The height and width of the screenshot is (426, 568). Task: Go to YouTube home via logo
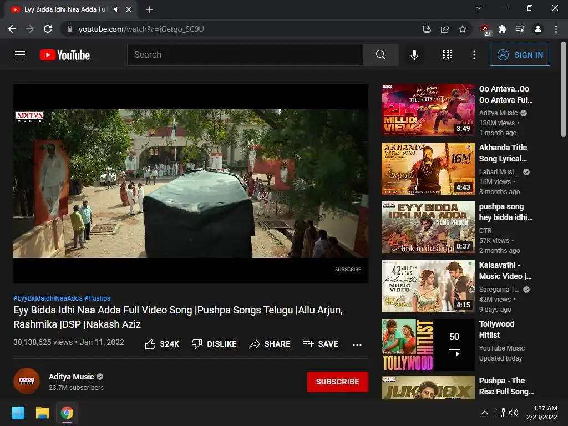[x=65, y=55]
